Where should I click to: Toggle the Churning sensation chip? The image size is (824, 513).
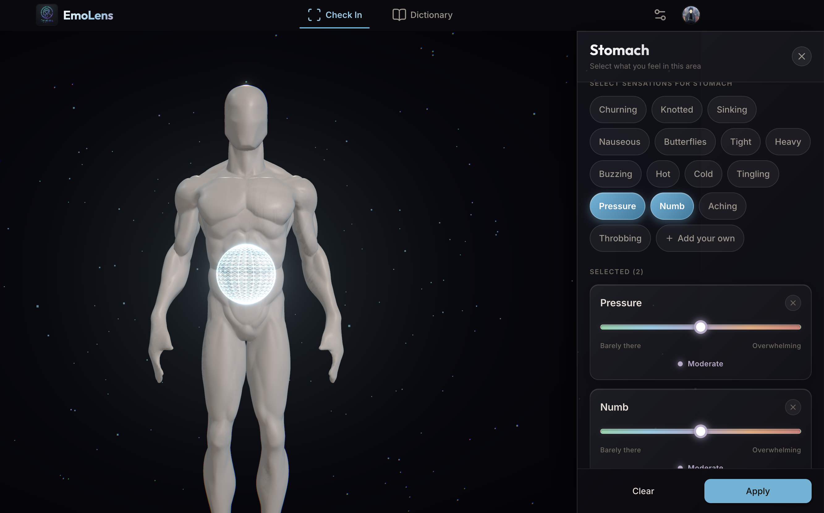[618, 110]
